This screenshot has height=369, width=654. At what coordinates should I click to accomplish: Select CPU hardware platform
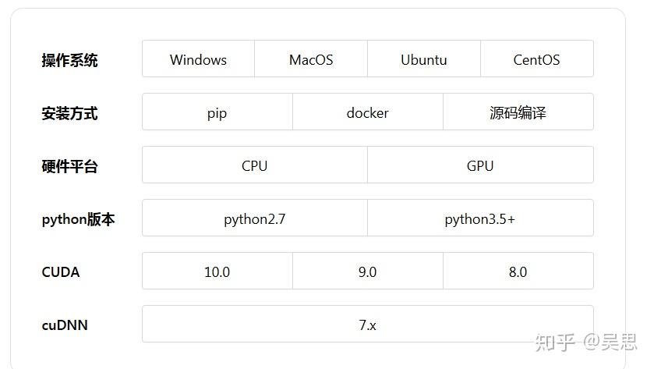pyautogui.click(x=254, y=165)
